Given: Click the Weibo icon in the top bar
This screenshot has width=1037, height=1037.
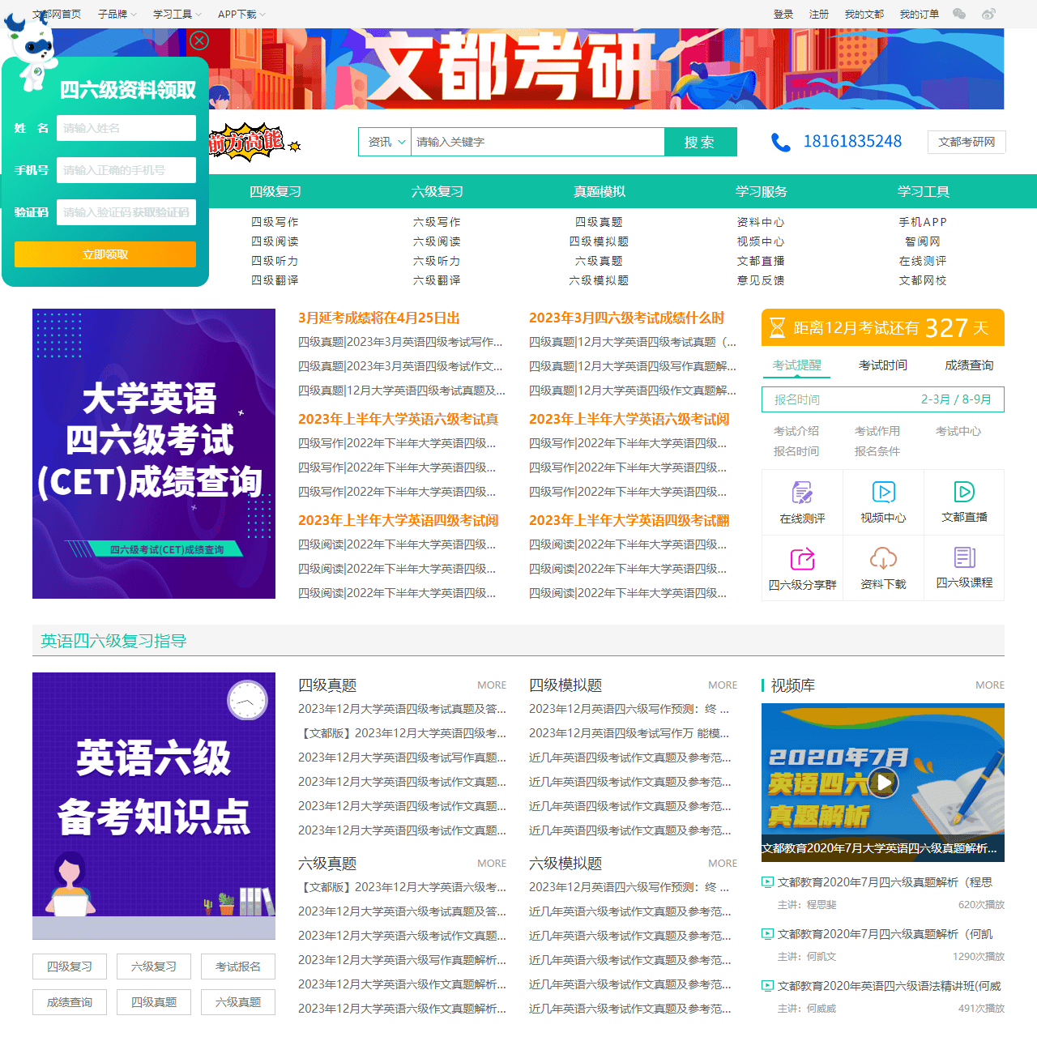Looking at the screenshot, I should (988, 14).
